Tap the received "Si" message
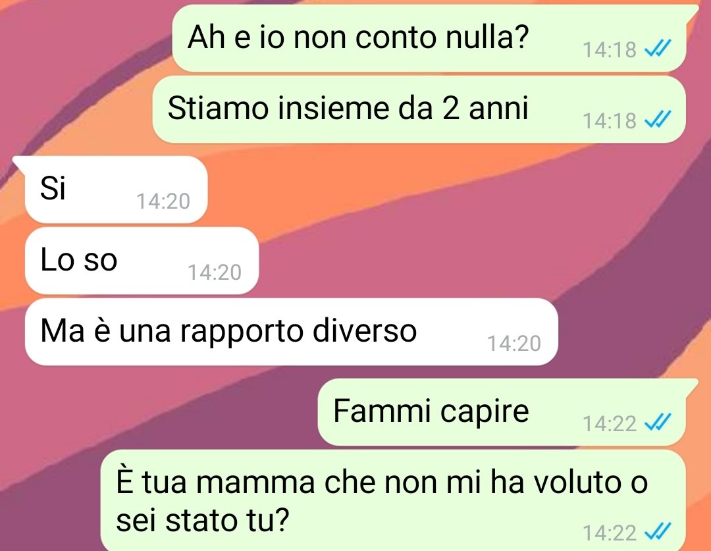 coord(116,189)
